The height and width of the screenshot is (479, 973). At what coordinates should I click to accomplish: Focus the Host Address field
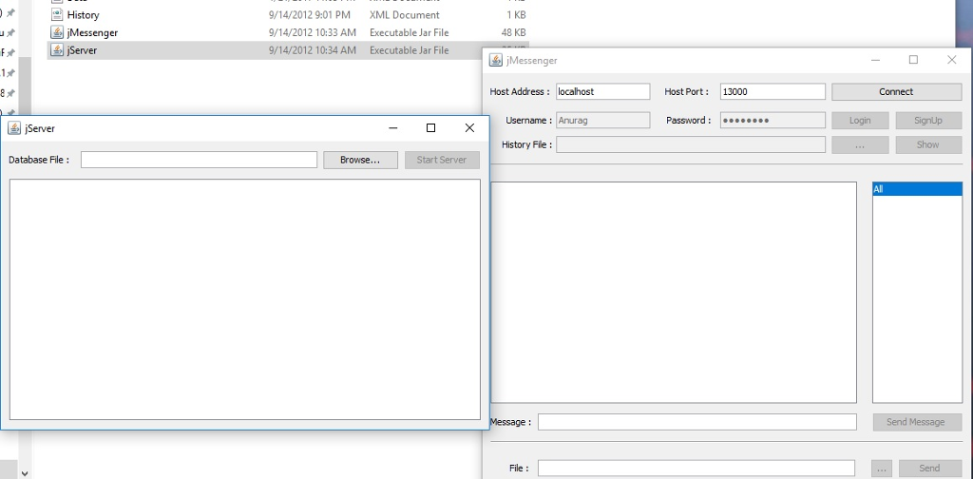tap(602, 91)
